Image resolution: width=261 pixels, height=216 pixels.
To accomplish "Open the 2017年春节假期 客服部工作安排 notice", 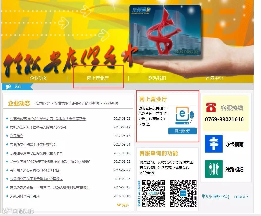I will (50, 162).
